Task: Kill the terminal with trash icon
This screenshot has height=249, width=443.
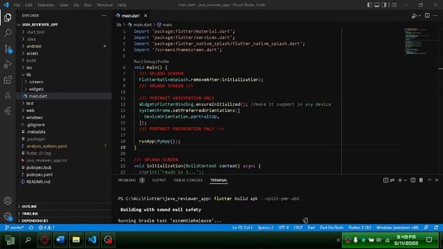Action: click(x=421, y=180)
